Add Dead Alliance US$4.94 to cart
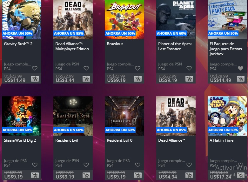This screenshot has height=182, width=248. coord(189,175)
